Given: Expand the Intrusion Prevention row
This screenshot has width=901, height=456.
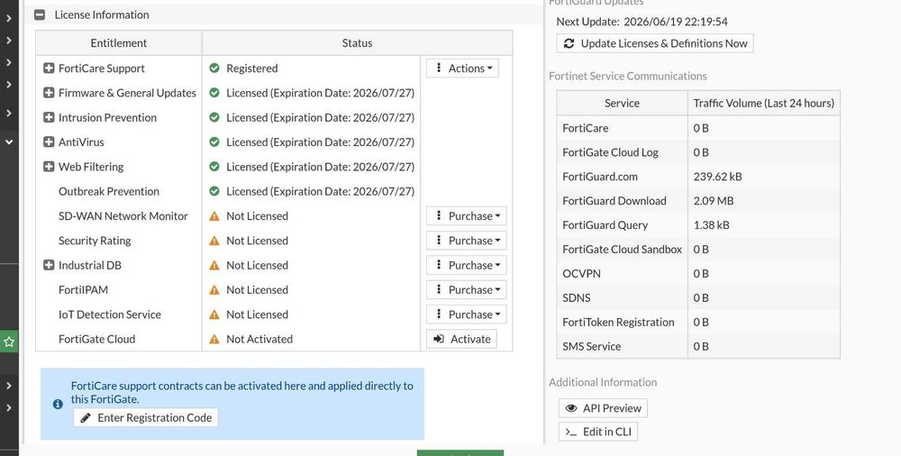Looking at the screenshot, I should [49, 117].
